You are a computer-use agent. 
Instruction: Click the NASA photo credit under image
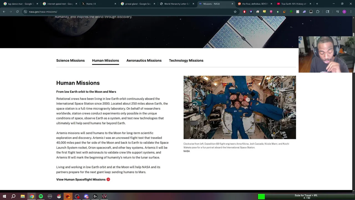click(x=187, y=151)
